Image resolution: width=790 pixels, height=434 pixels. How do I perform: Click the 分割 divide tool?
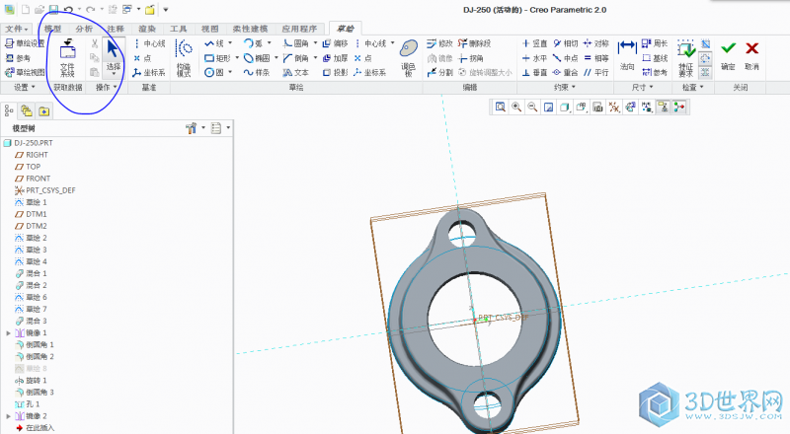pyautogui.click(x=439, y=73)
